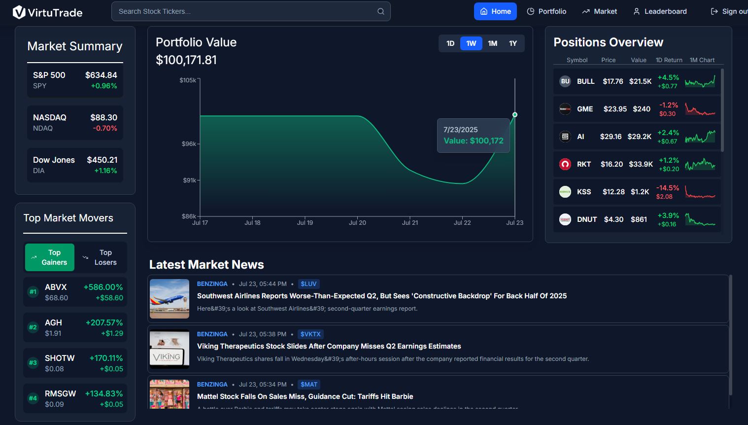Click the Portfolio Value $100,171.81 amount
748x425 pixels.
click(x=186, y=60)
